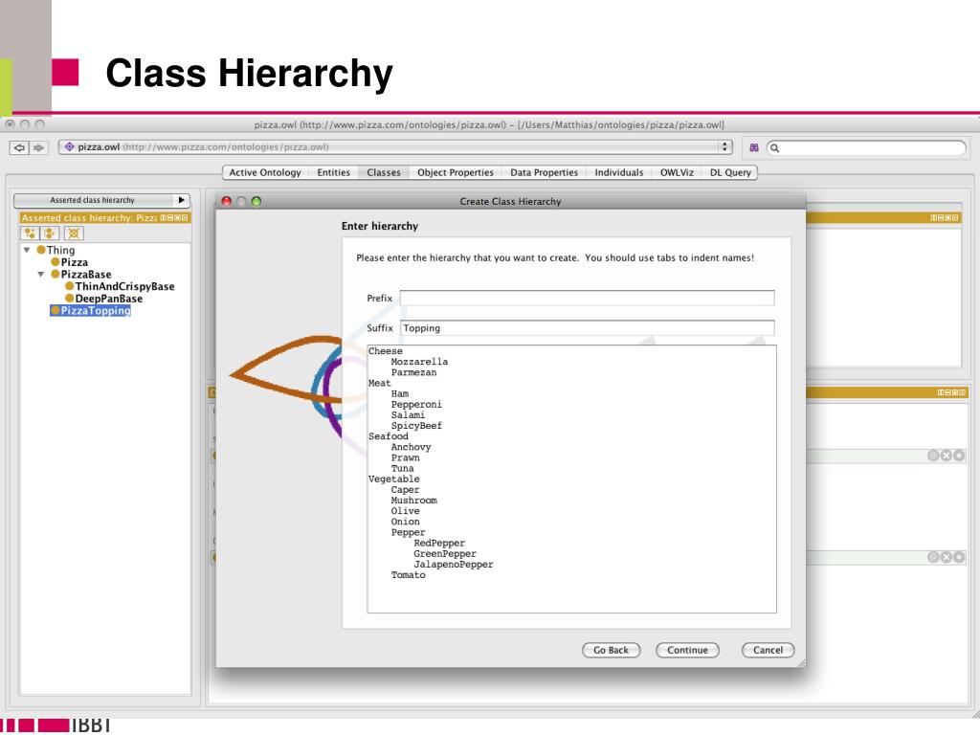The image size is (980, 735).
Task: Switch to the Active Ontology tab
Action: pos(265,172)
